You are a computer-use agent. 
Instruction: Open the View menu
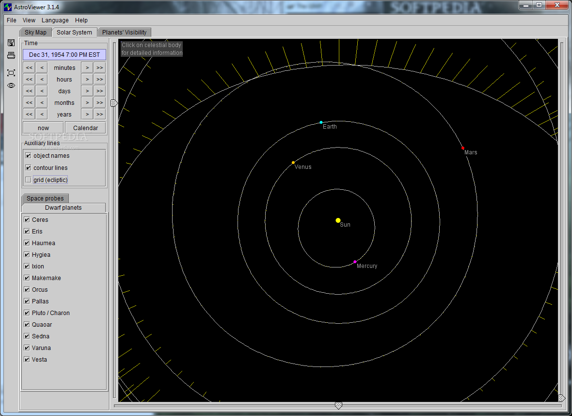pos(29,20)
